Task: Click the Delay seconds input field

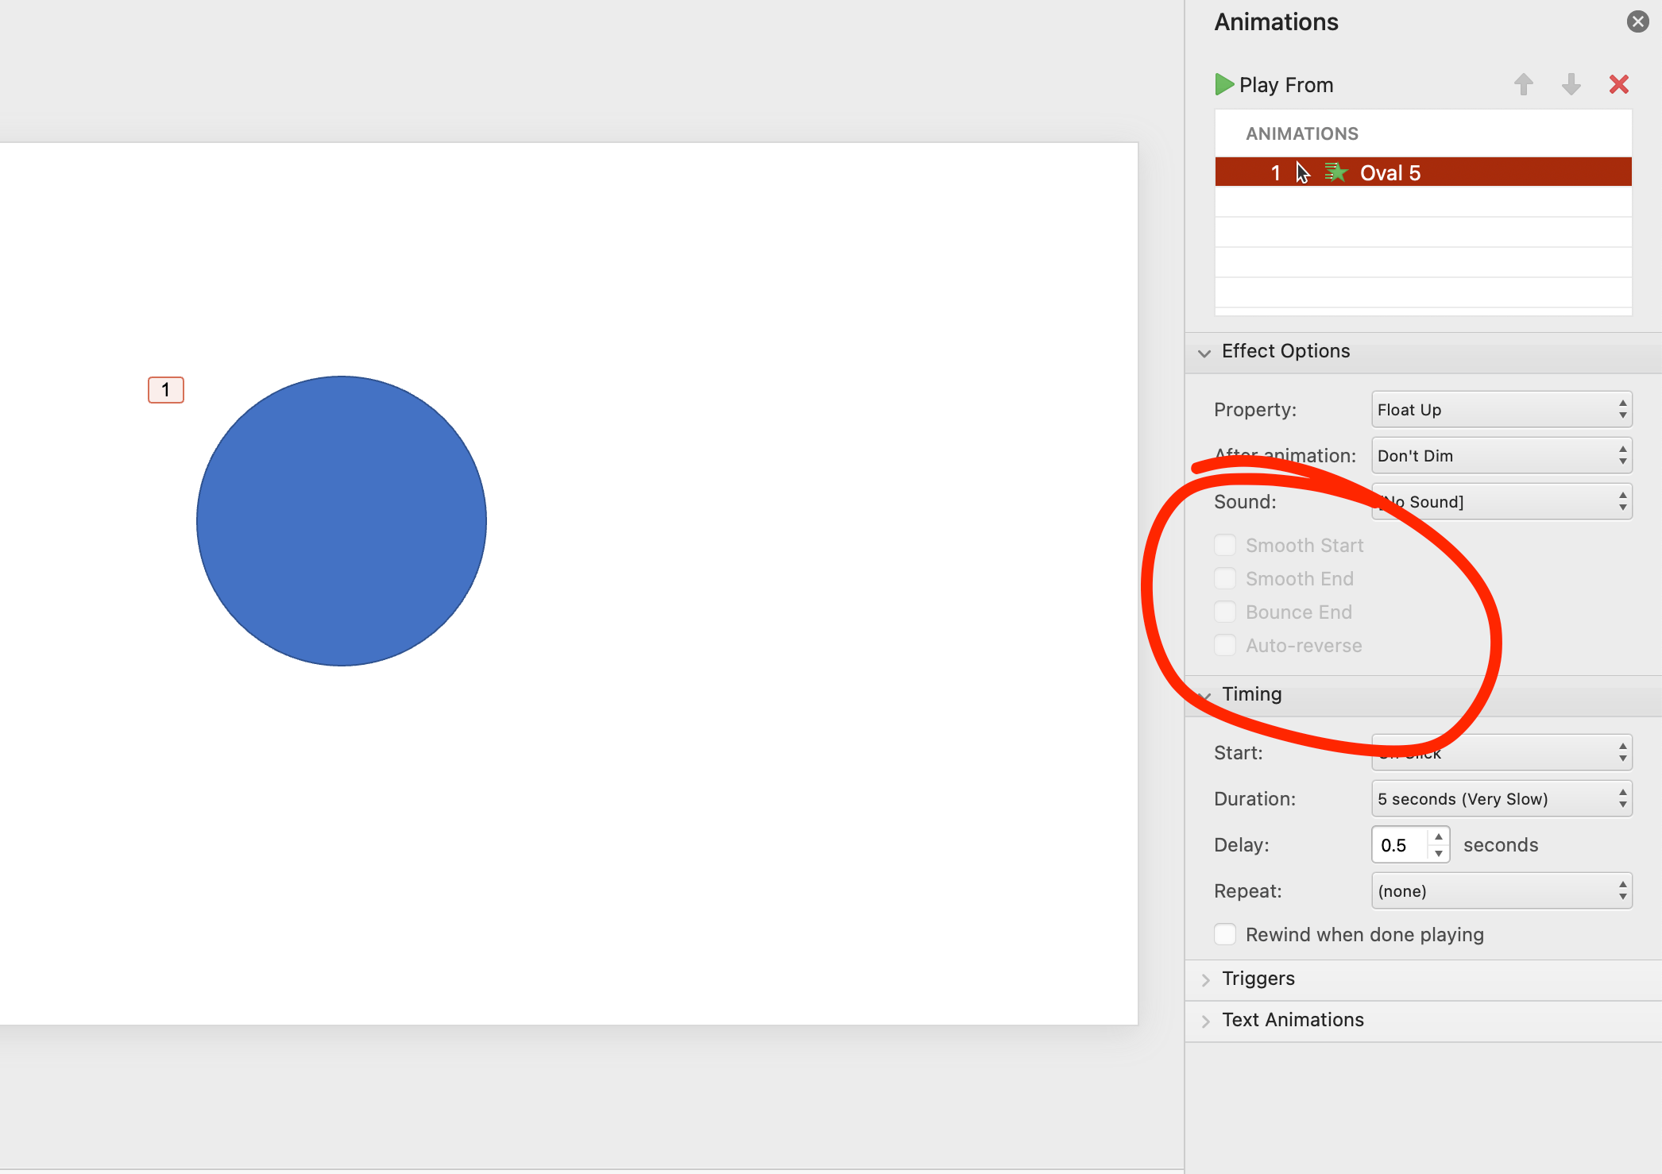Action: [1401, 845]
